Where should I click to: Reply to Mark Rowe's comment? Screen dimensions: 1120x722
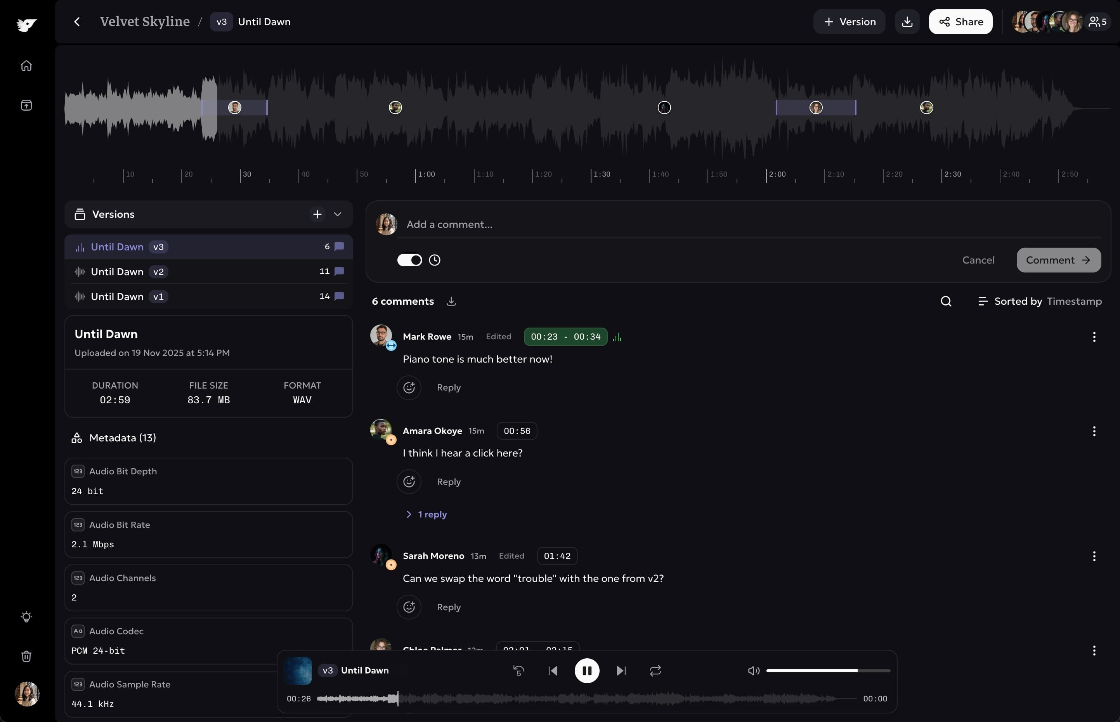pos(448,387)
